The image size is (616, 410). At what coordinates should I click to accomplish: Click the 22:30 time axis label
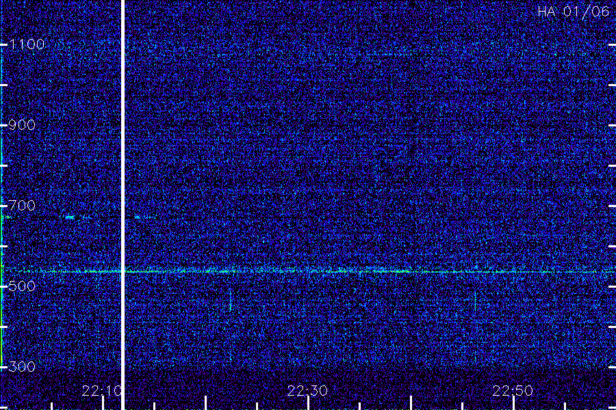[x=307, y=391]
